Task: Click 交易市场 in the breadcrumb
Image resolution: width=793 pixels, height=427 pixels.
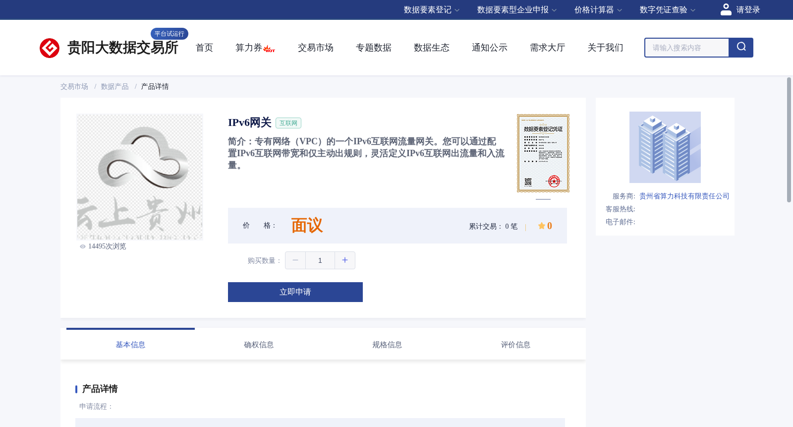Action: [x=74, y=87]
